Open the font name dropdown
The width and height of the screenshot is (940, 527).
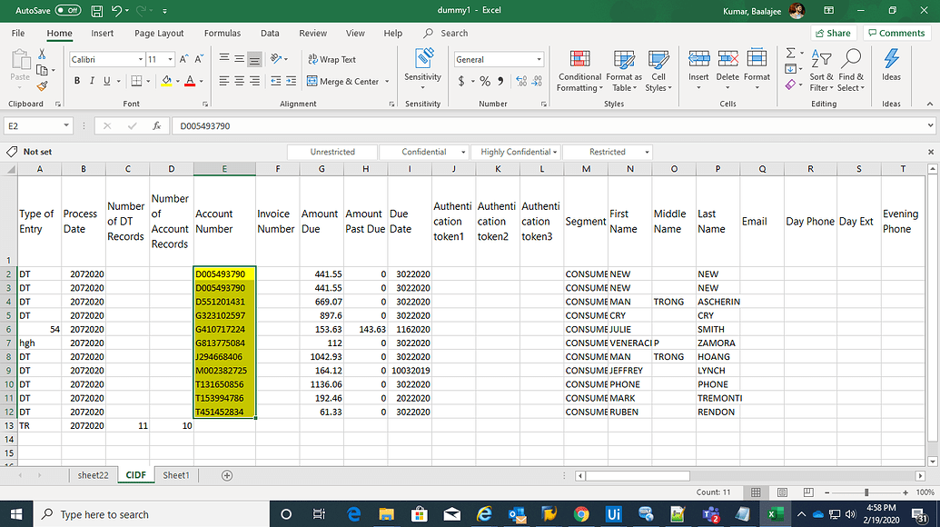tap(139, 60)
